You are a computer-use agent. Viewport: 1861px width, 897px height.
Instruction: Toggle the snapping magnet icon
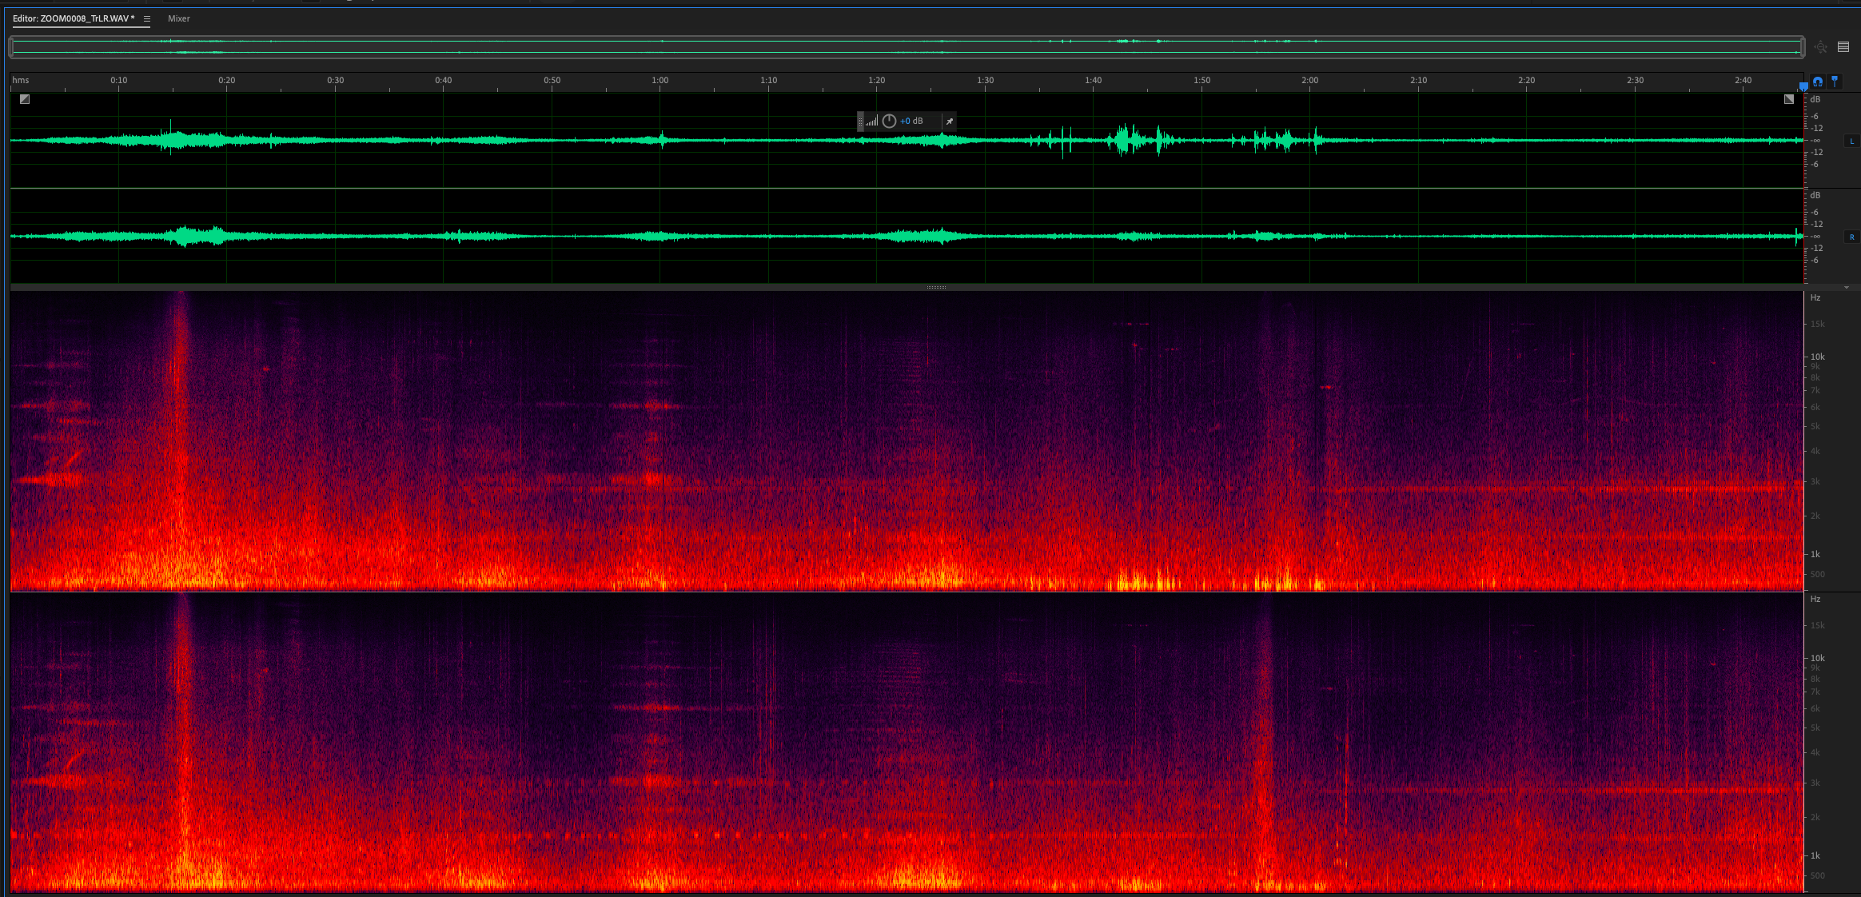tap(1818, 82)
